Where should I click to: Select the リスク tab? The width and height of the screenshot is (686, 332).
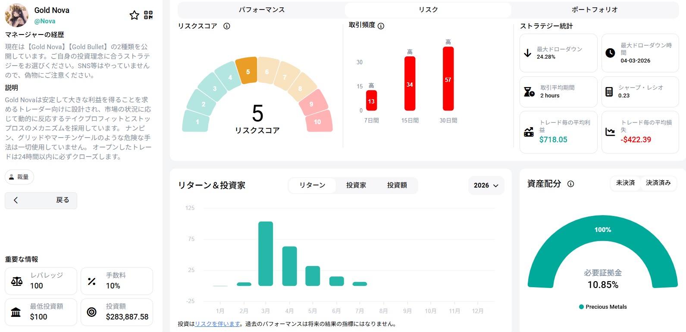[x=428, y=9]
